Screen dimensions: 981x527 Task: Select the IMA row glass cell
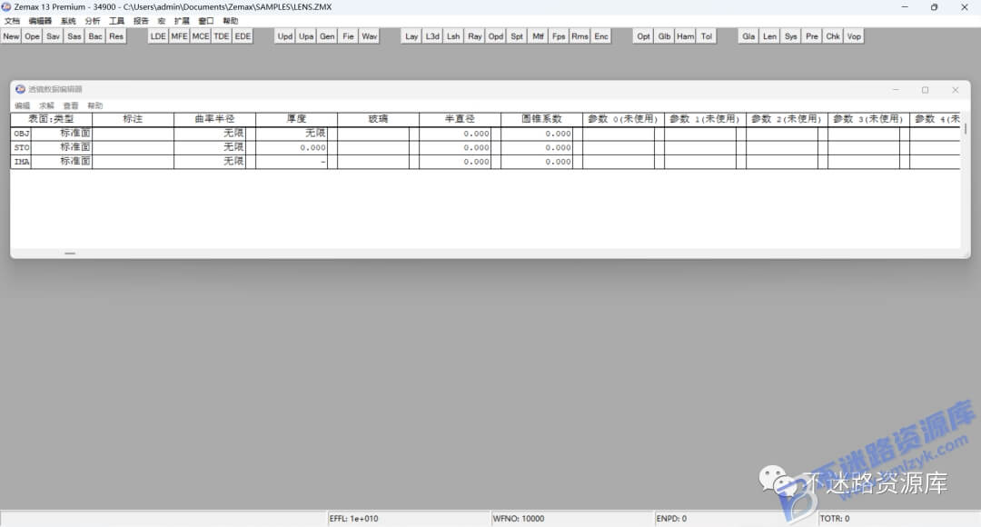pos(373,162)
